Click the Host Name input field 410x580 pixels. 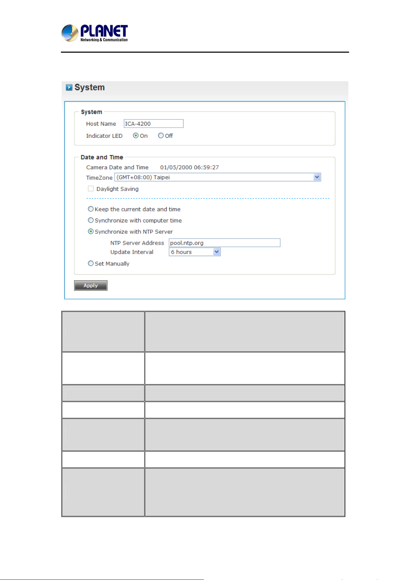[154, 124]
